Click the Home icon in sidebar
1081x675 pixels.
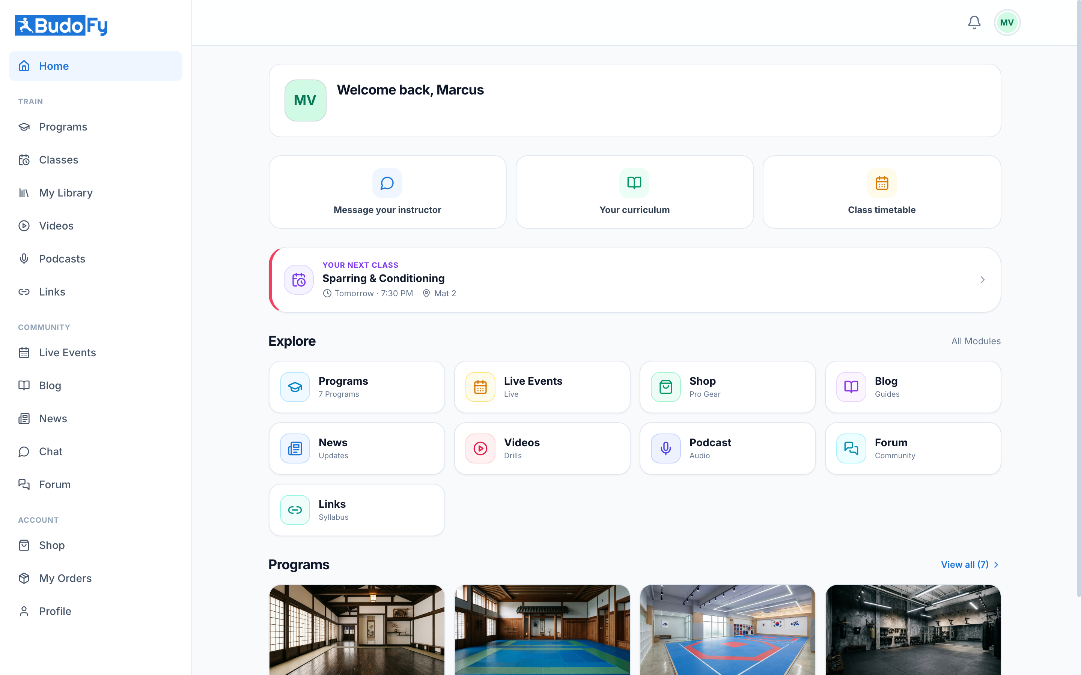tap(24, 66)
